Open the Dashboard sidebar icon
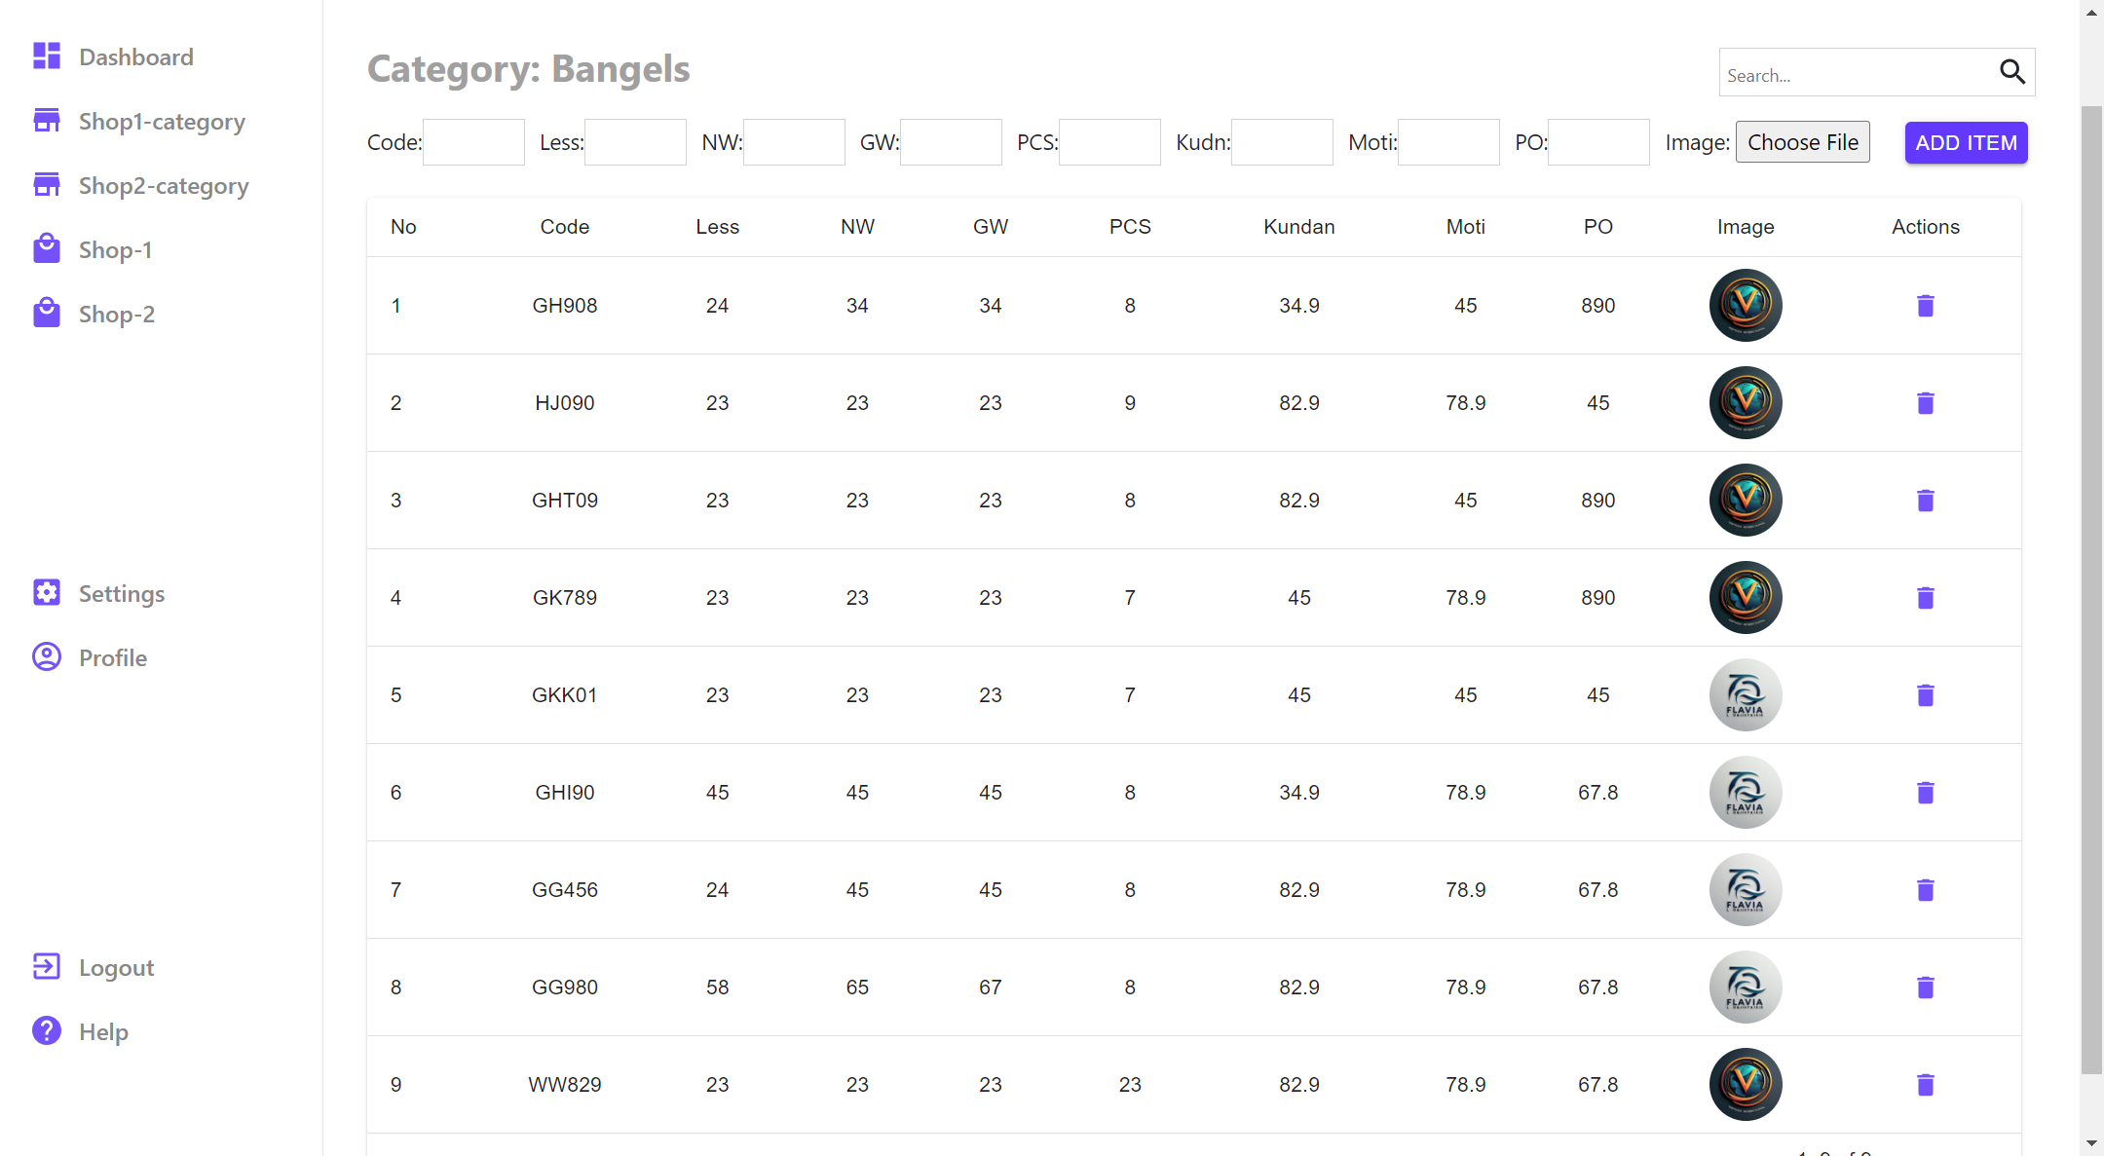This screenshot has width=2104, height=1156. point(47,56)
